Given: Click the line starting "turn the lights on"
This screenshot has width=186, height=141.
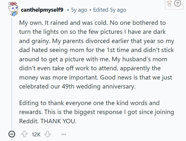Looking at the screenshot, I should click(92, 32).
